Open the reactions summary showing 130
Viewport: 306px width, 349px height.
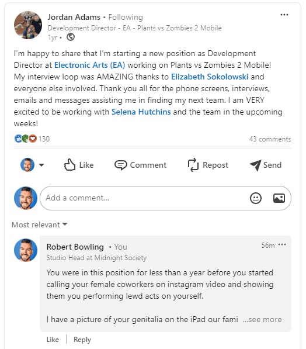32,139
